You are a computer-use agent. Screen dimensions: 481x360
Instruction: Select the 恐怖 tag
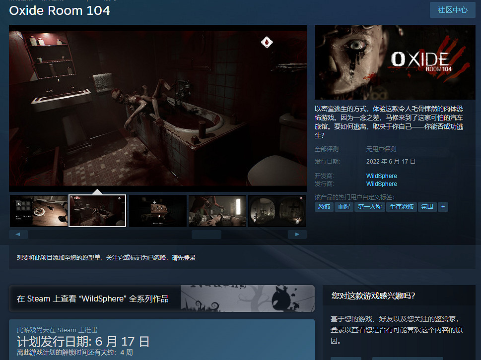[x=323, y=207]
